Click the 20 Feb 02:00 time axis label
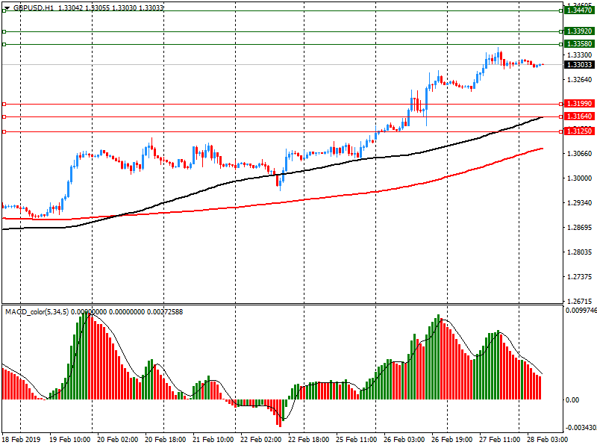597x448 pixels. pyautogui.click(x=118, y=439)
